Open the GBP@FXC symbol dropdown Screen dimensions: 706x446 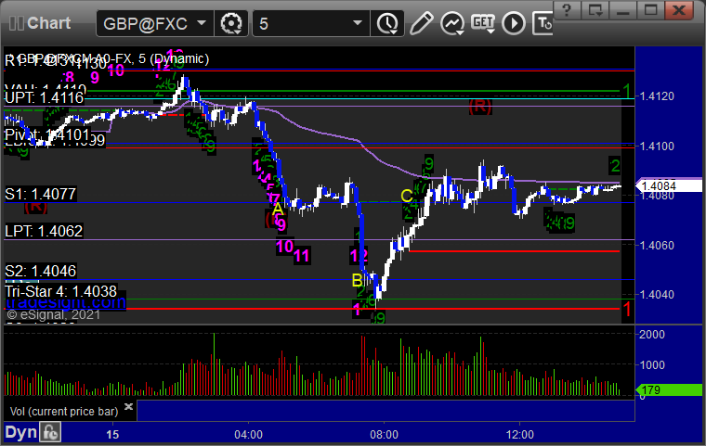click(x=202, y=23)
